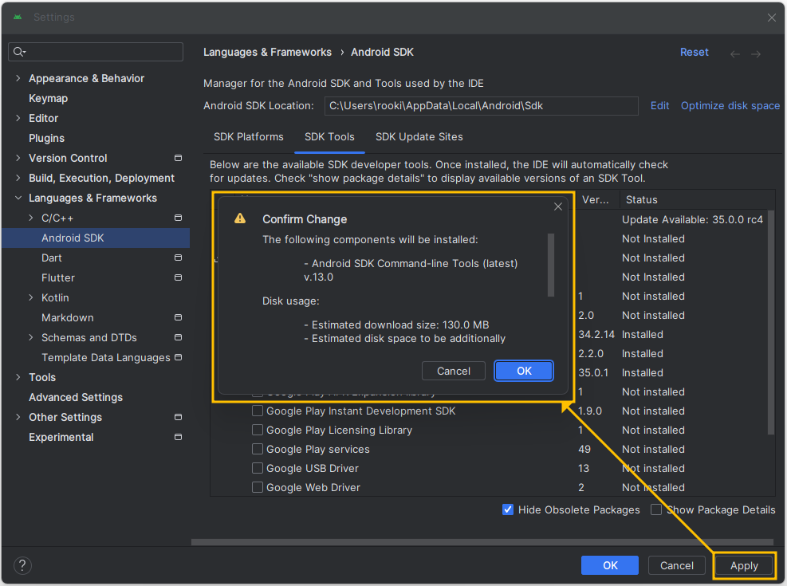Close the Confirm Change dialog with X

point(557,206)
